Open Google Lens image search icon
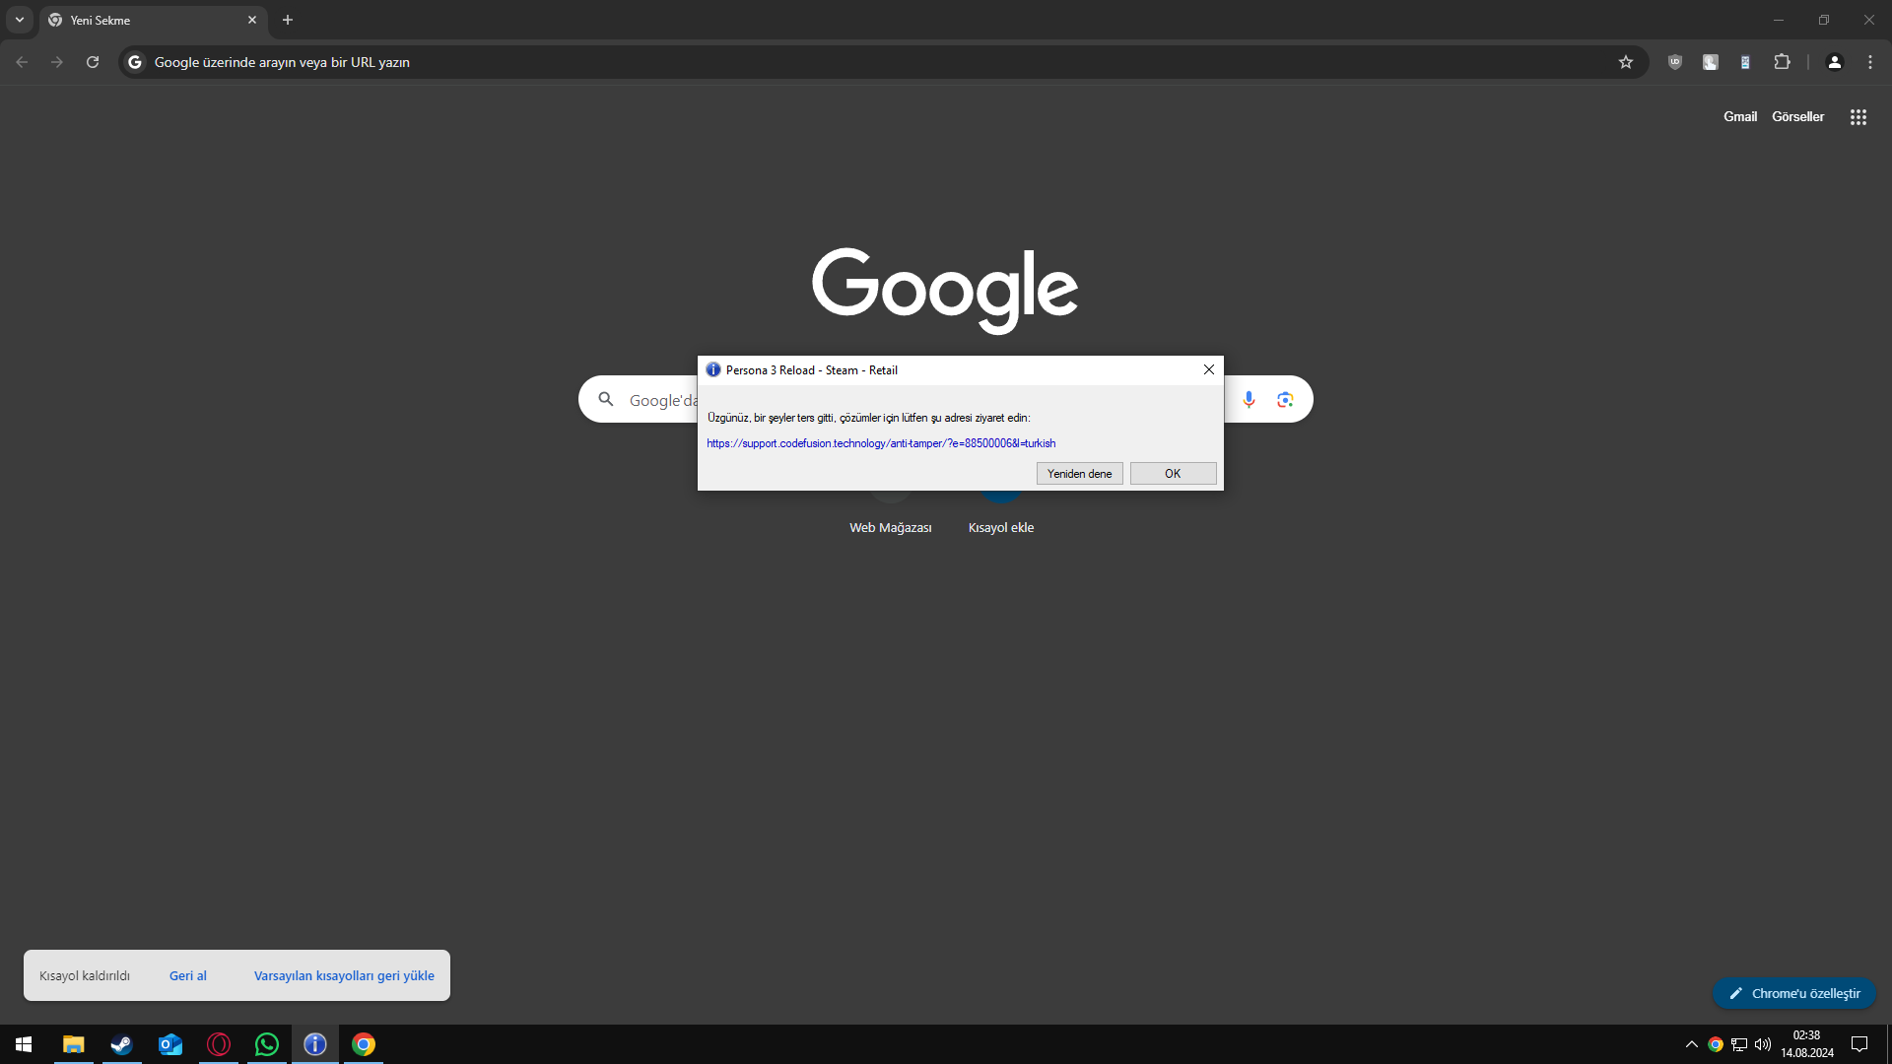This screenshot has width=1892, height=1064. click(x=1285, y=399)
